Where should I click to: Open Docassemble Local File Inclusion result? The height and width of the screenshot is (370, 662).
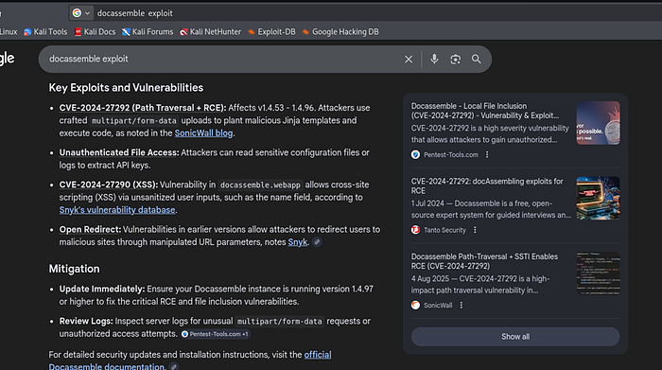[485, 111]
